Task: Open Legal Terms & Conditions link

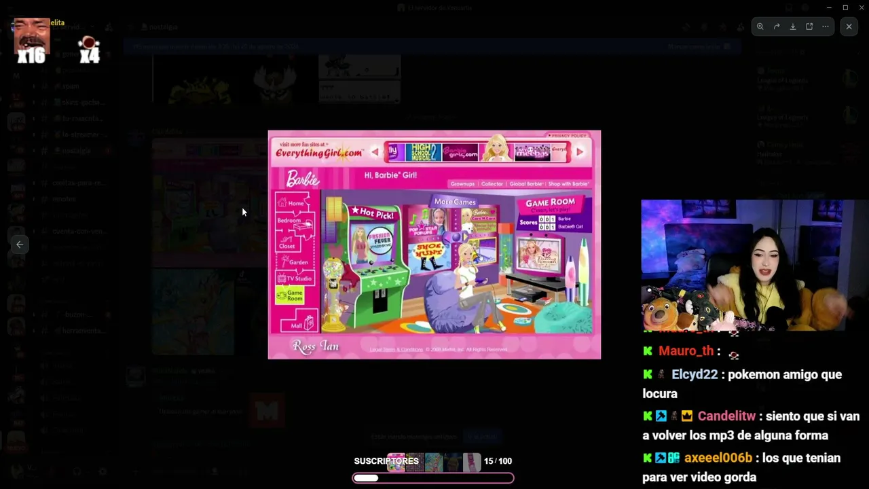Action: (396, 350)
